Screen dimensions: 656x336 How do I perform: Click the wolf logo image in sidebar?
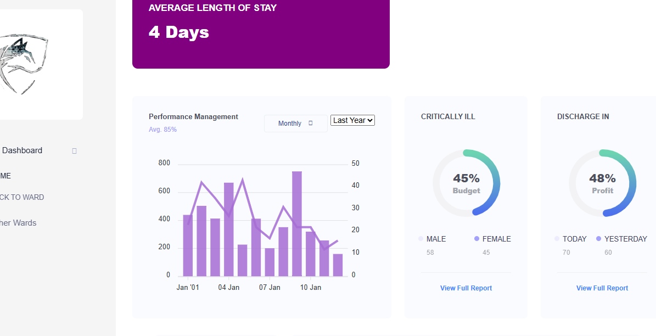tap(24, 64)
